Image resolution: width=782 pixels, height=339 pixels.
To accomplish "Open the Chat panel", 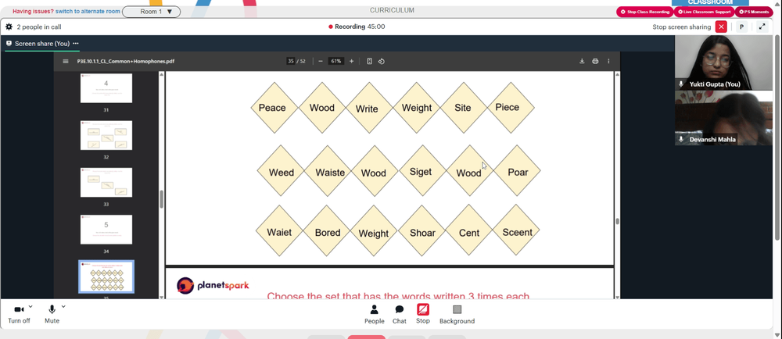I will pos(400,315).
